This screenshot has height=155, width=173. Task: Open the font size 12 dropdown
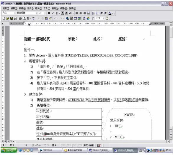tap(45, 13)
